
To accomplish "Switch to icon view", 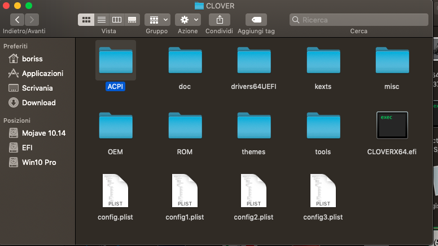I will 86,20.
